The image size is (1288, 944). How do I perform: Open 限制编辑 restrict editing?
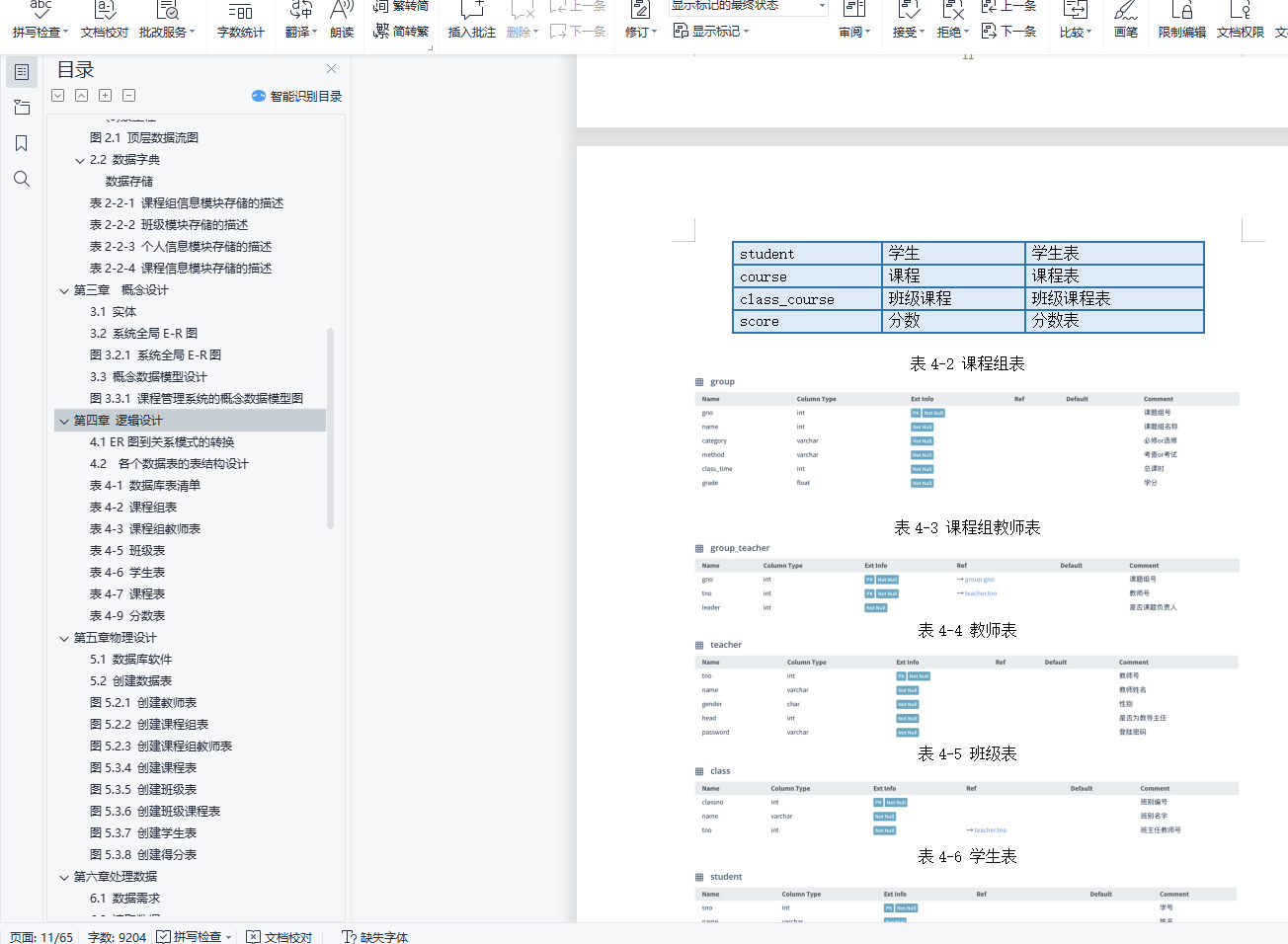(1182, 20)
